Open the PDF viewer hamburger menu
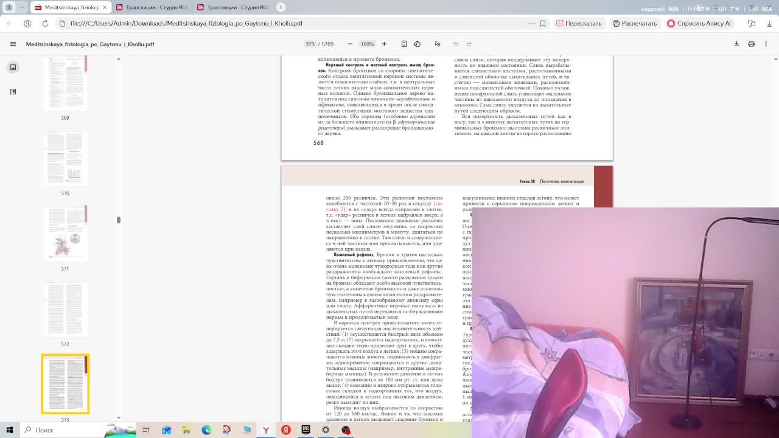This screenshot has width=779, height=438. [x=13, y=44]
